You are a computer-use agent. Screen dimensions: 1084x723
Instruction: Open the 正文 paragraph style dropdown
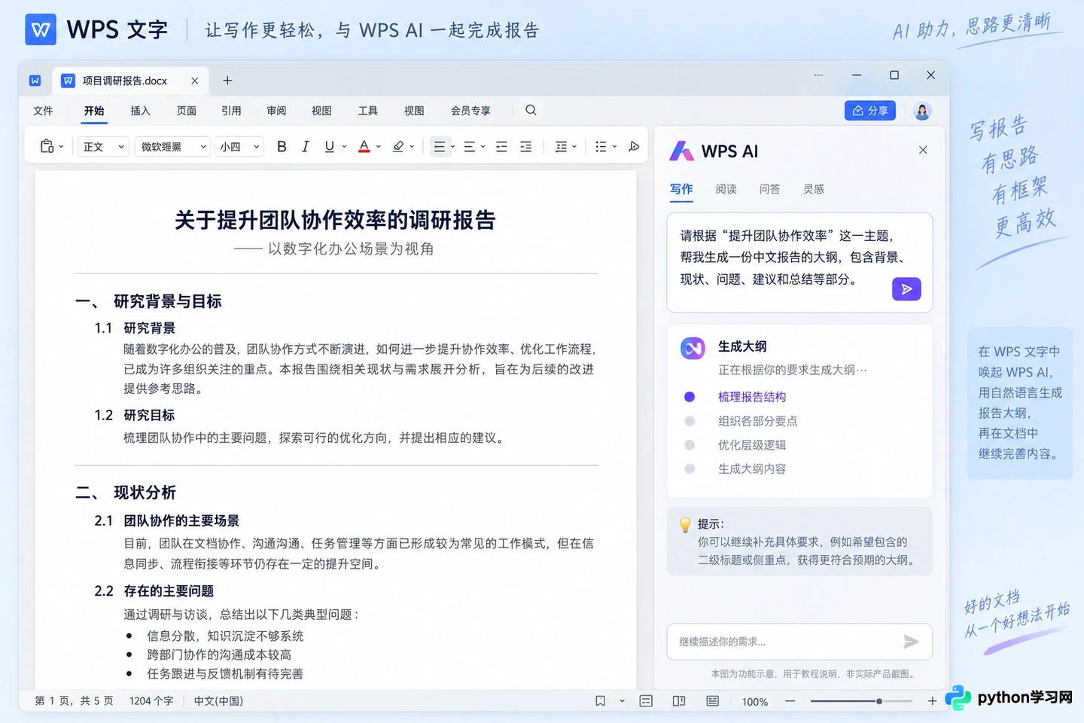click(103, 147)
